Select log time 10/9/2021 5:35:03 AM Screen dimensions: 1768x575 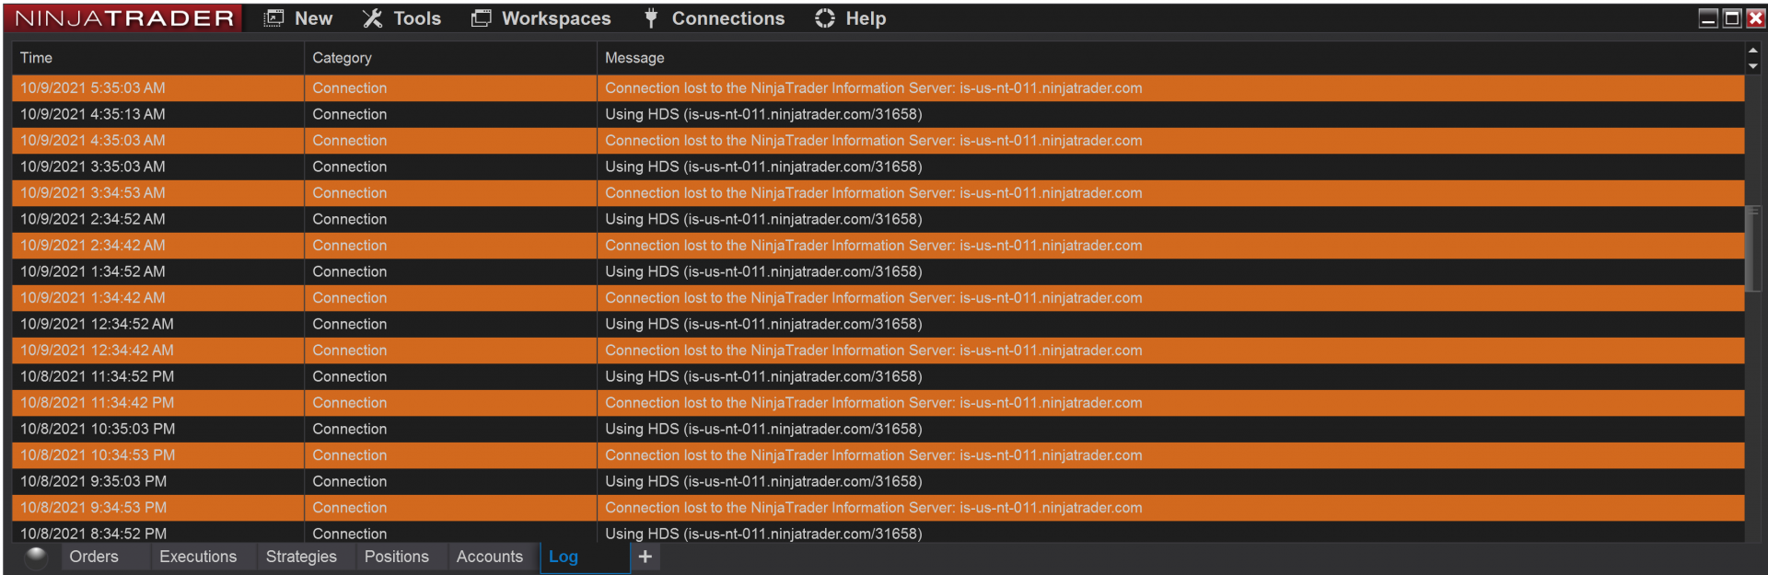point(93,88)
